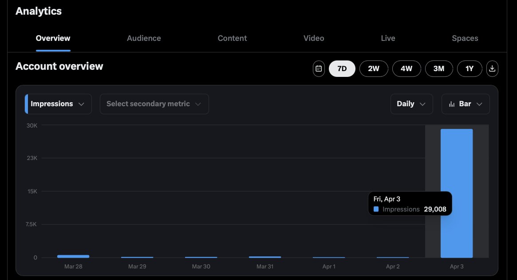Click the Mar 28 axis label

(x=73, y=267)
